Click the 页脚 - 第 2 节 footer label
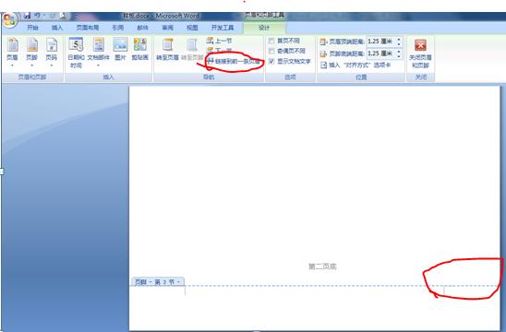This screenshot has width=506, height=332. (158, 282)
